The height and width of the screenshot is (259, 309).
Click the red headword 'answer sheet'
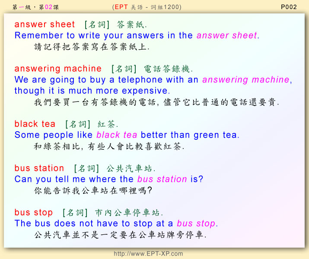[x=45, y=25]
